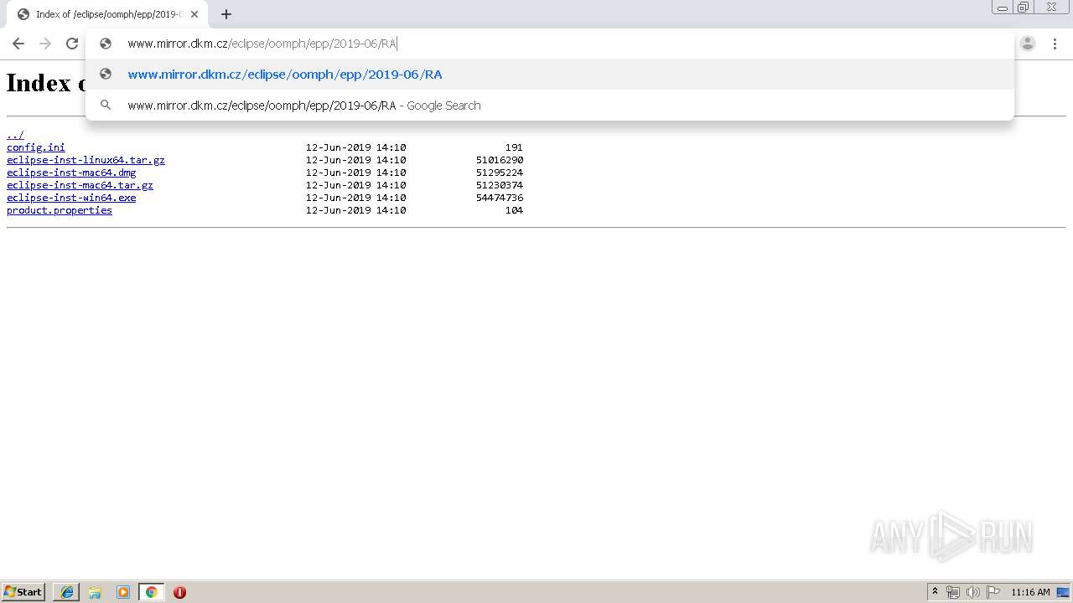Screen dimensions: 1073x603
Task: Go to parent directory ../
Action: (15, 135)
